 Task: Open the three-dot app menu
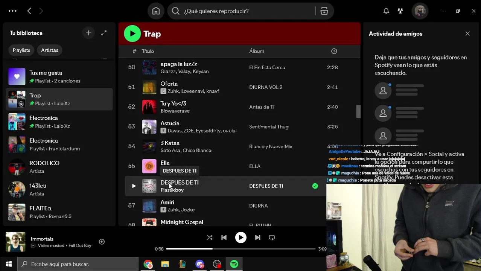coord(12,11)
